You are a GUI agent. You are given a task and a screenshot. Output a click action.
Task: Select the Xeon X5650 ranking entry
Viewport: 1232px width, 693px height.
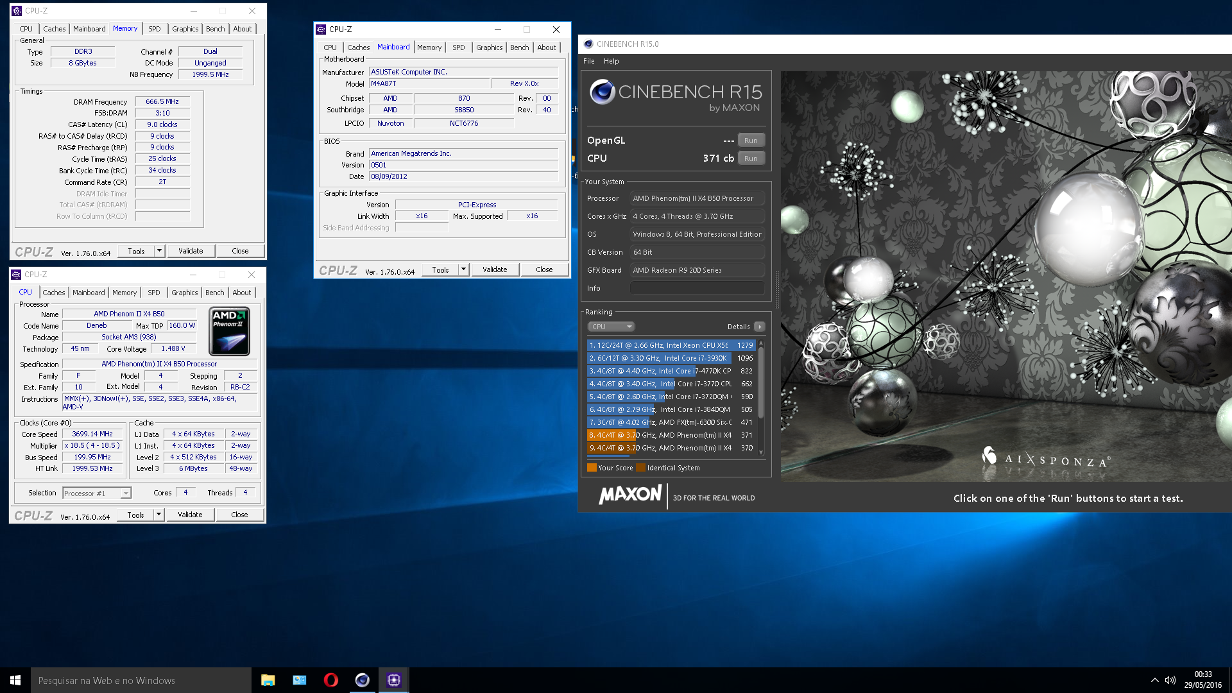[x=671, y=345]
